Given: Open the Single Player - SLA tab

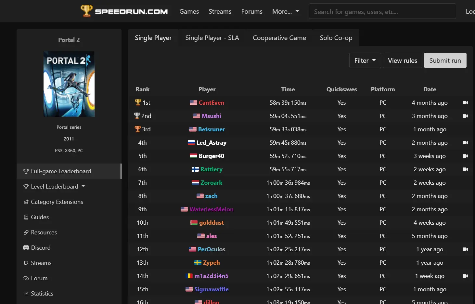Looking at the screenshot, I should coord(212,37).
